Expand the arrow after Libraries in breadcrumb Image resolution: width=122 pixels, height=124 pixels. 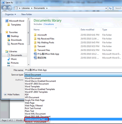[x=32, y=8]
